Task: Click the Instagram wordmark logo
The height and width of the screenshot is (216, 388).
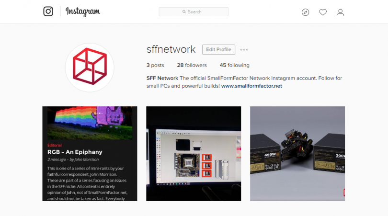Action: point(83,11)
